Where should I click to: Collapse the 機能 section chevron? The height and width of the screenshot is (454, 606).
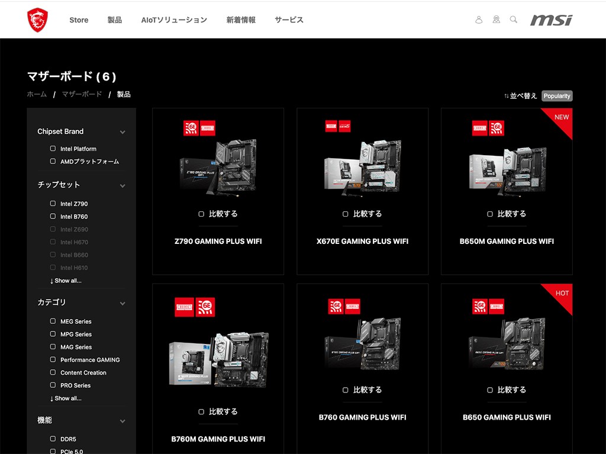pos(123,421)
